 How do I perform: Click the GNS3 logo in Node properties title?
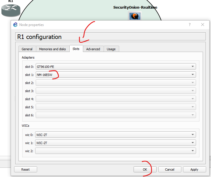(x=15, y=25)
